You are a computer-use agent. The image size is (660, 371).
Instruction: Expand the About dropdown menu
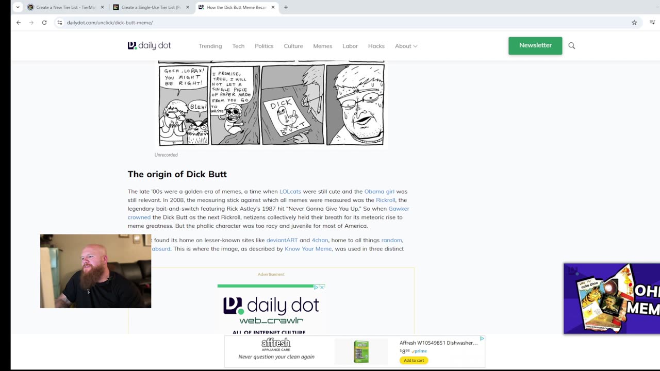point(406,46)
